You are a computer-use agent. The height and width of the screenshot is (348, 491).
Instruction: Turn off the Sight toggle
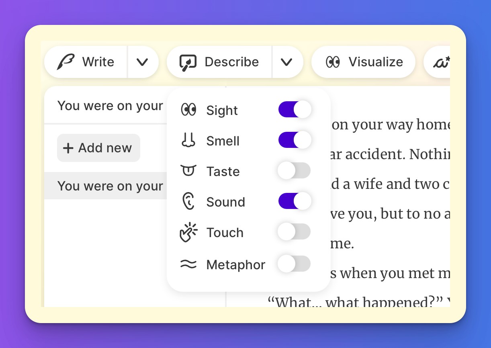point(295,110)
